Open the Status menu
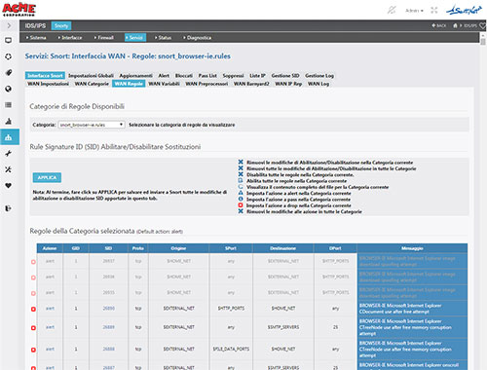This screenshot has height=370, width=487. [163, 38]
